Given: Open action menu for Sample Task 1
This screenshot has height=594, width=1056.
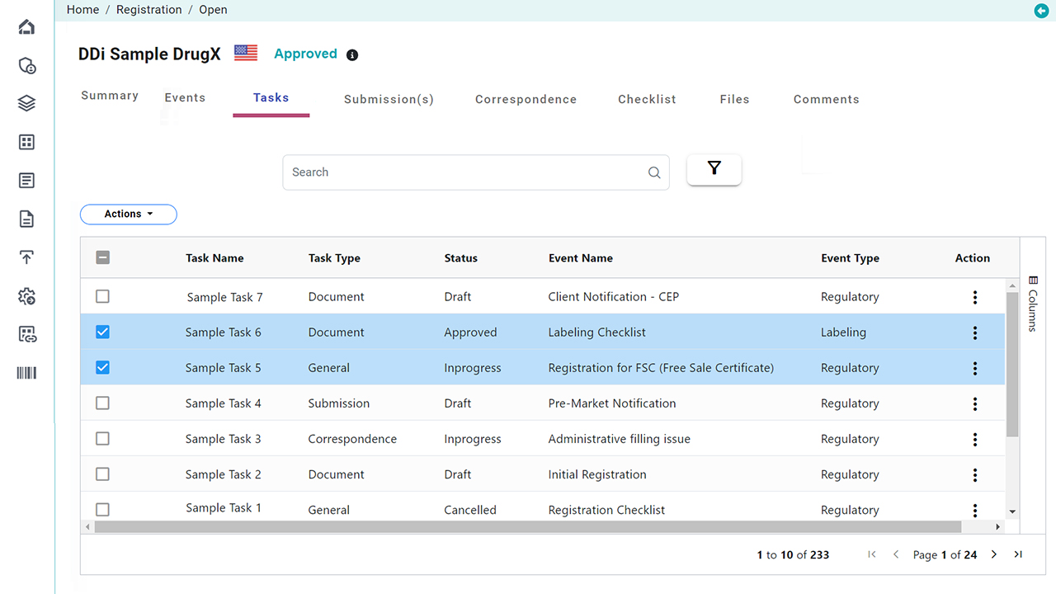Looking at the screenshot, I should click(x=975, y=510).
